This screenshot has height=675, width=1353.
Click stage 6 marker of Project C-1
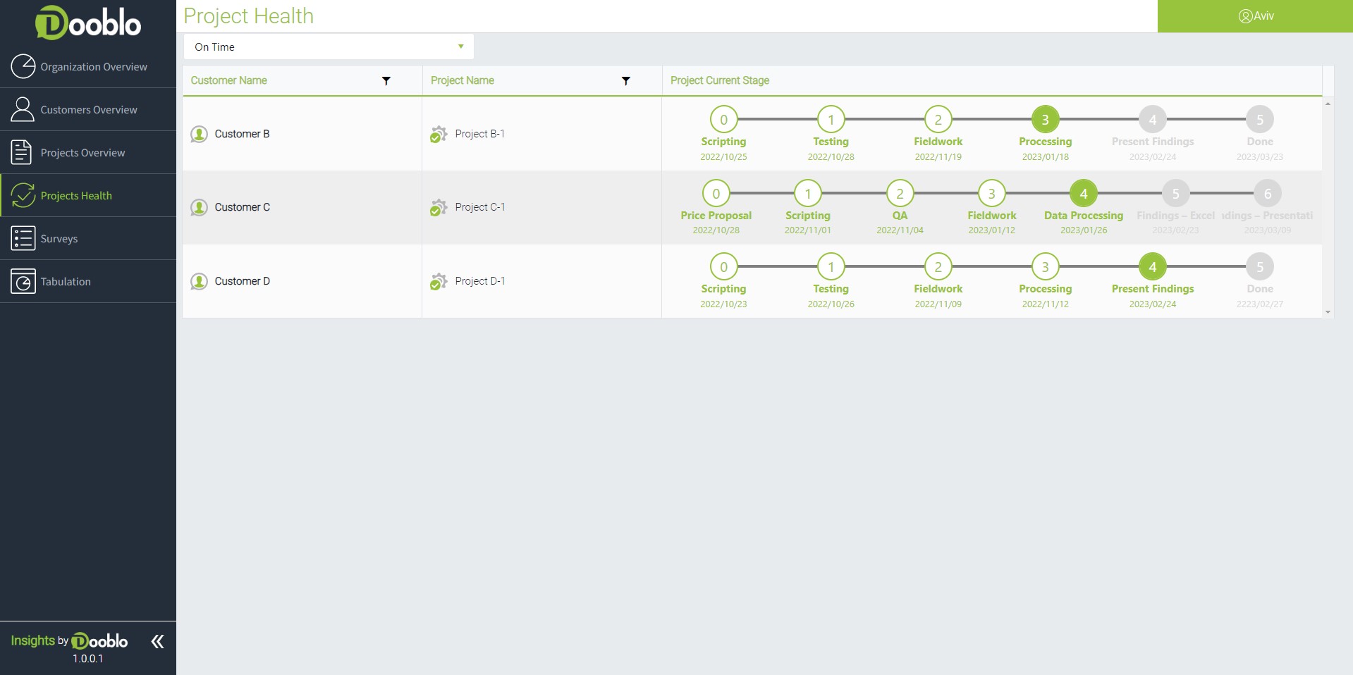click(x=1267, y=193)
